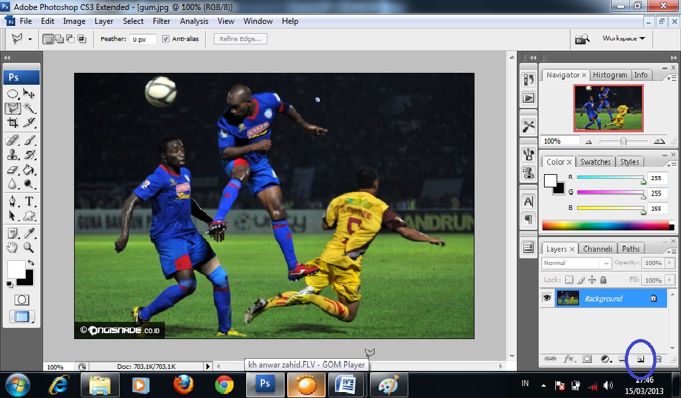This screenshot has height=398, width=681.
Task: Switch to the Channels tab
Action: [x=598, y=248]
